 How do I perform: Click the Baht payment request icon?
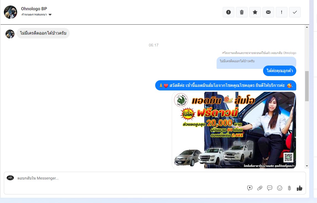289,188
